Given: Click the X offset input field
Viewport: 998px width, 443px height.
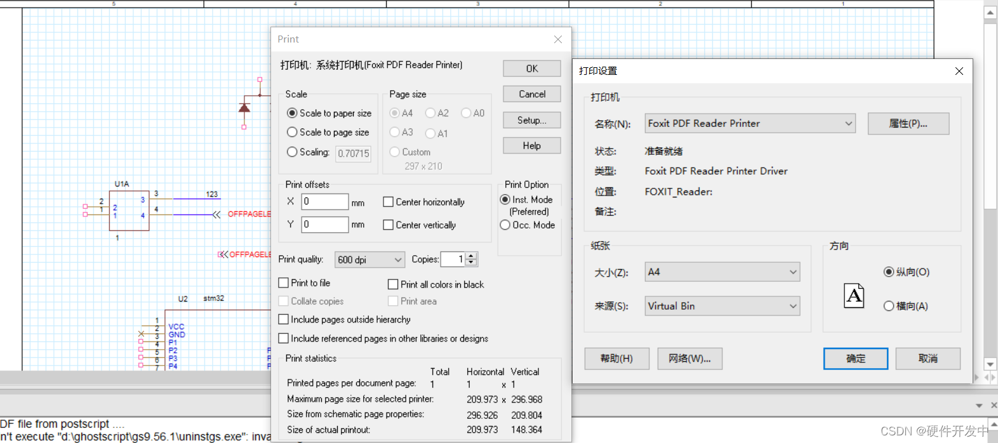Looking at the screenshot, I should [x=324, y=202].
